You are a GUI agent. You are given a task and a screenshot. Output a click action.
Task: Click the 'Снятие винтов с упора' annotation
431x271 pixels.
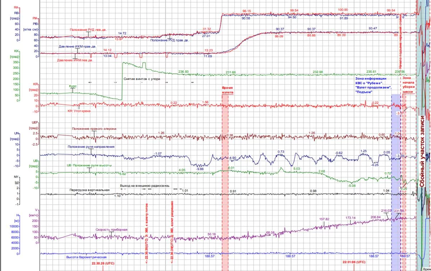(142, 79)
